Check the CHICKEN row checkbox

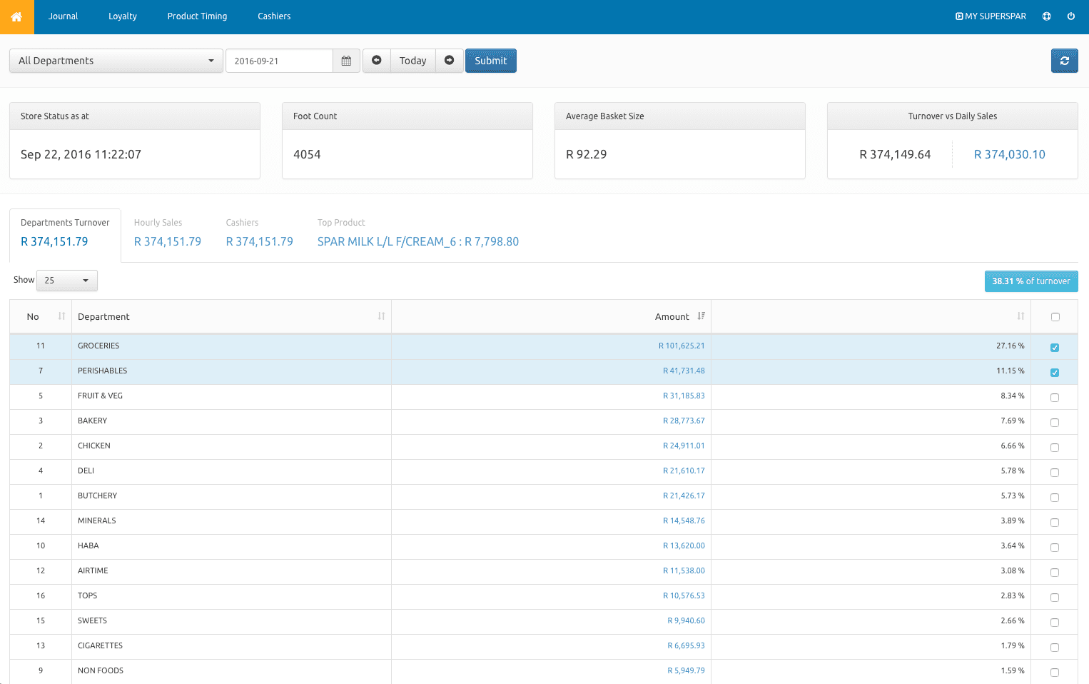(1055, 448)
